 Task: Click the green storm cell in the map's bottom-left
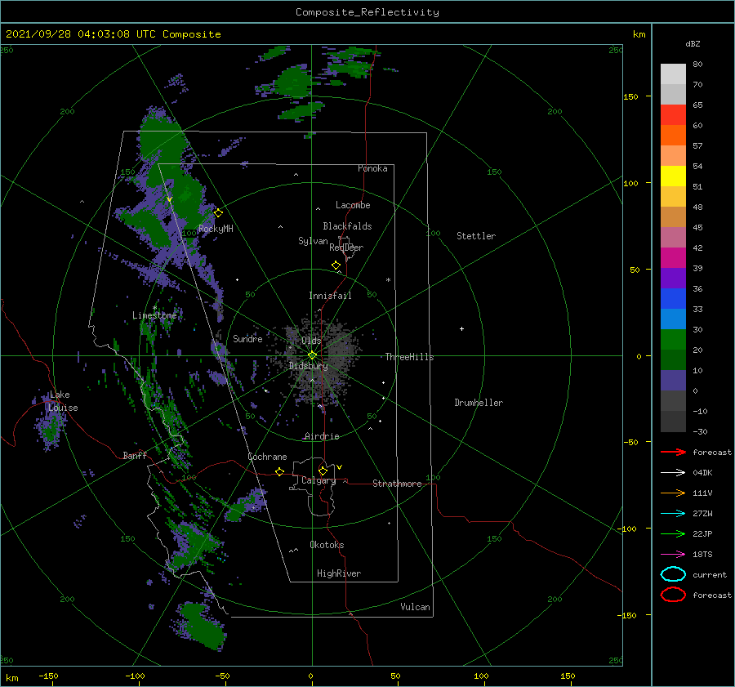pyautogui.click(x=202, y=626)
